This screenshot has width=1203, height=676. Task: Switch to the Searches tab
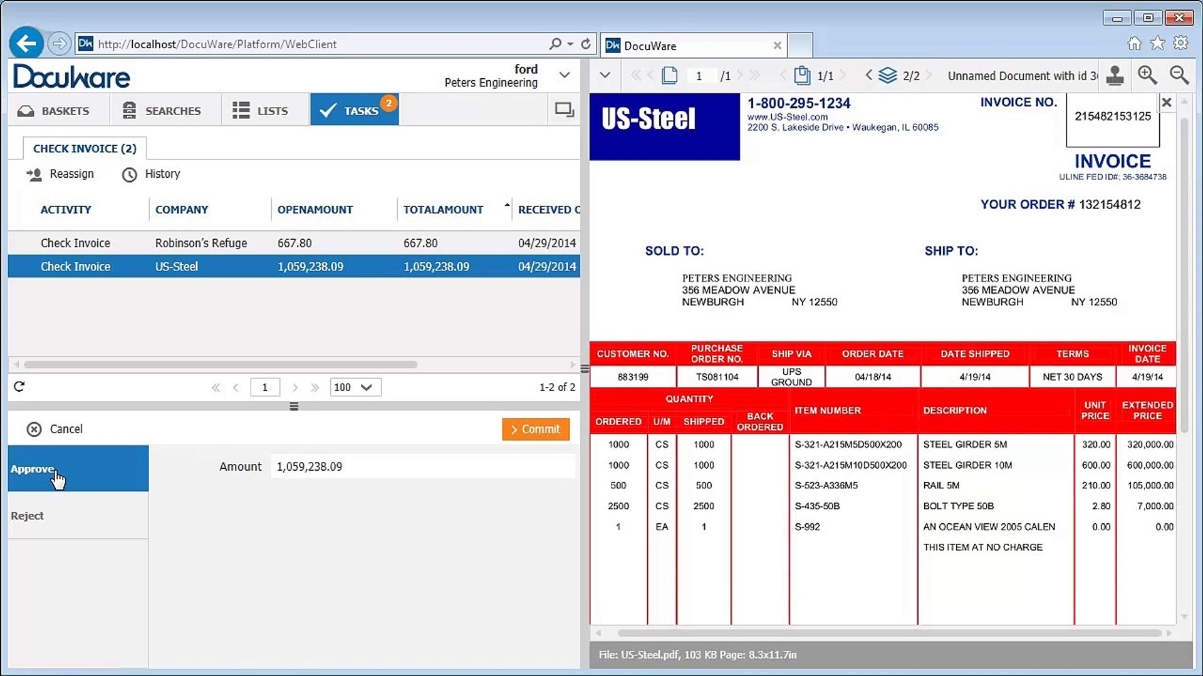pyautogui.click(x=162, y=111)
